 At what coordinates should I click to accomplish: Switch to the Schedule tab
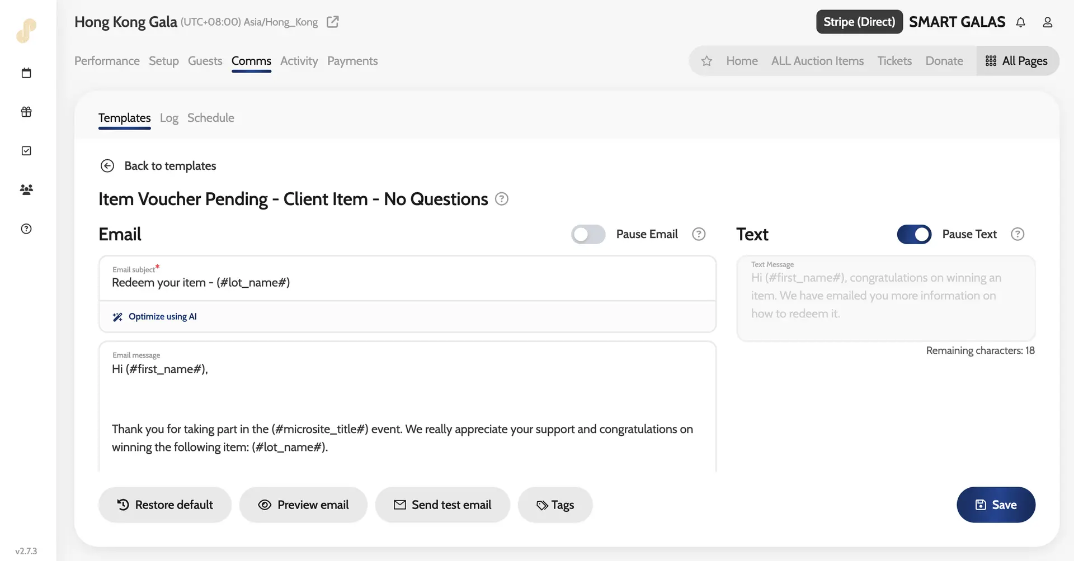pyautogui.click(x=210, y=118)
